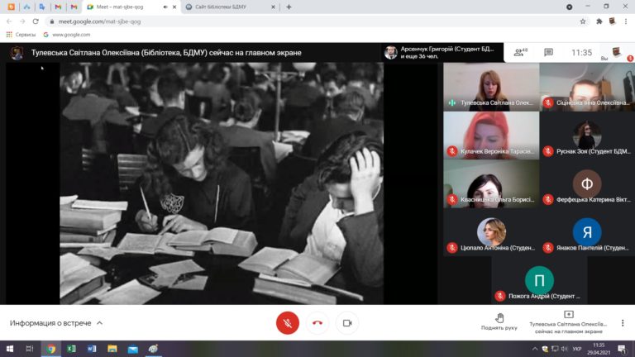Image resolution: width=635 pixels, height=357 pixels.
Task: Open a new browser tab
Action: [289, 7]
